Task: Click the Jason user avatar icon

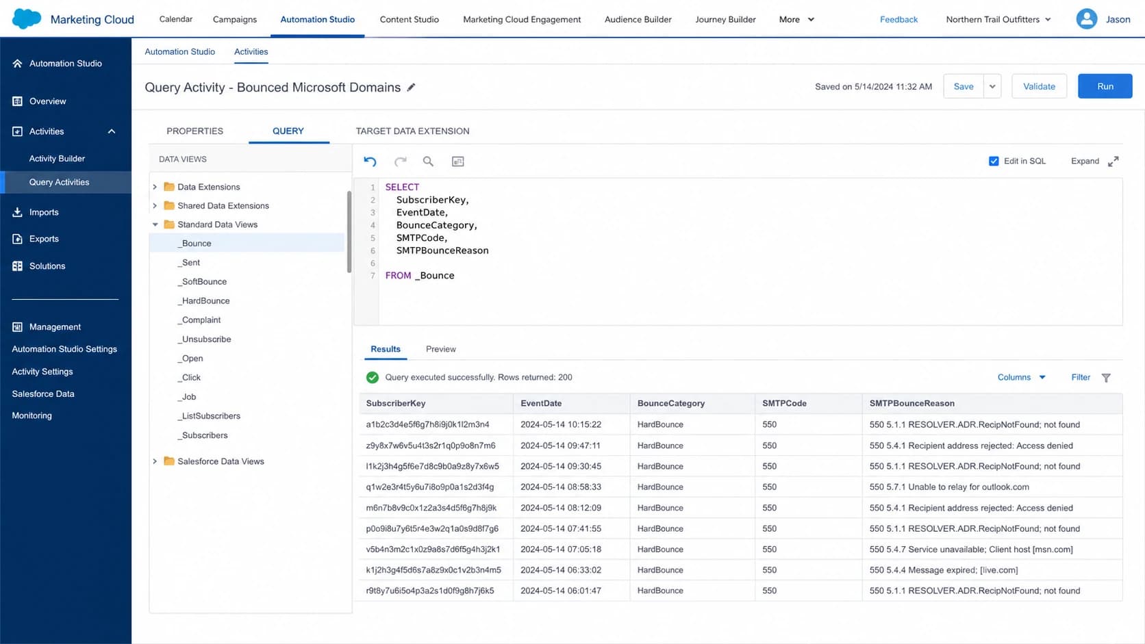Action: [x=1087, y=18]
